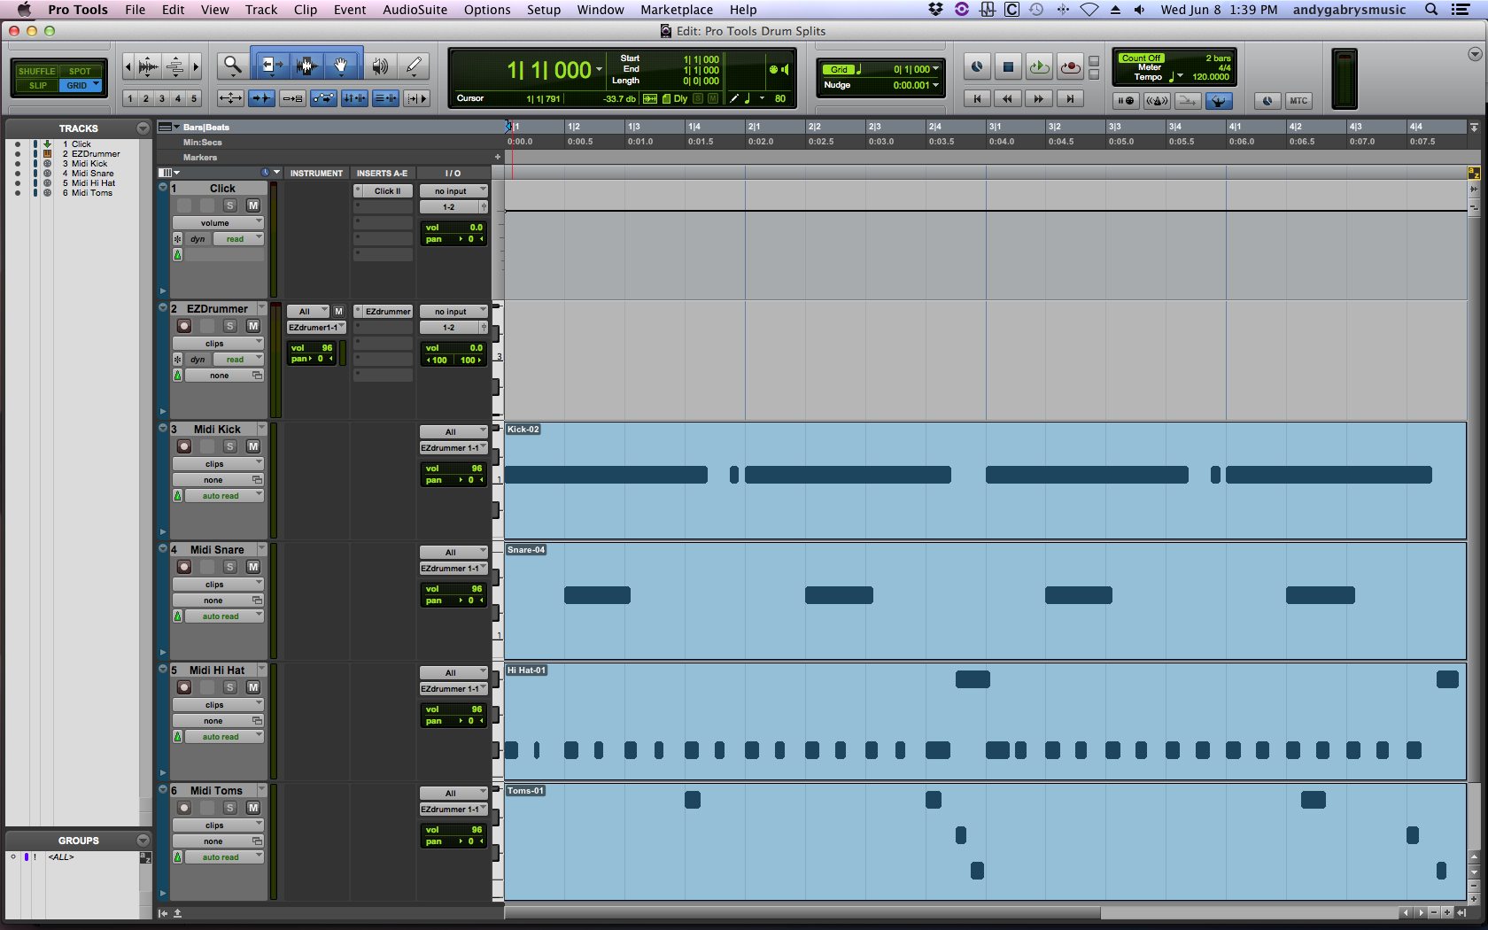
Task: Select the Grabber hand tool
Action: tap(341, 66)
